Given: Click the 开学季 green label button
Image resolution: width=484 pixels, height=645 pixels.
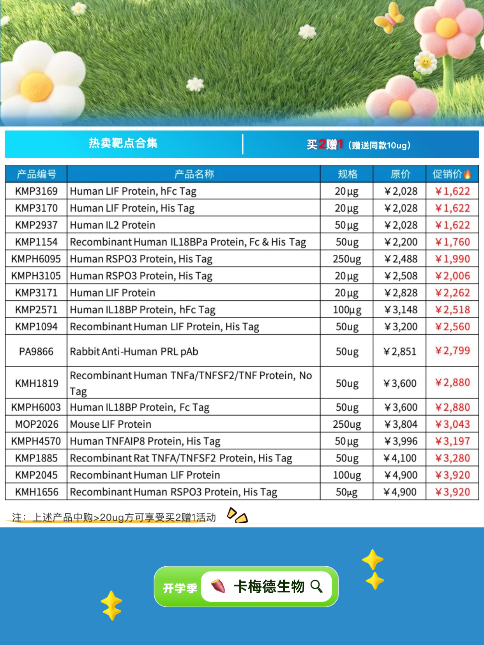Looking at the screenshot, I should 180,588.
